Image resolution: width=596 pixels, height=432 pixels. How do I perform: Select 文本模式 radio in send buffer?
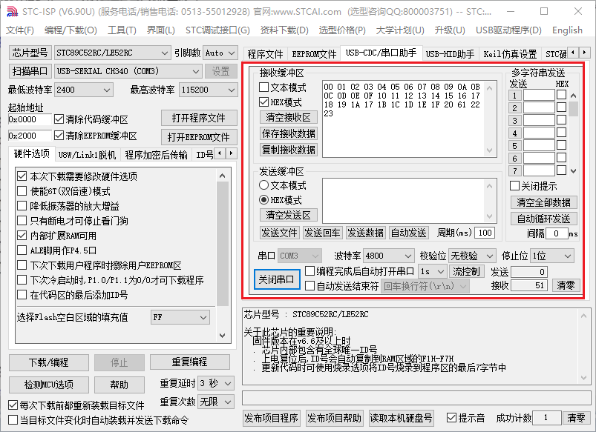pos(263,185)
